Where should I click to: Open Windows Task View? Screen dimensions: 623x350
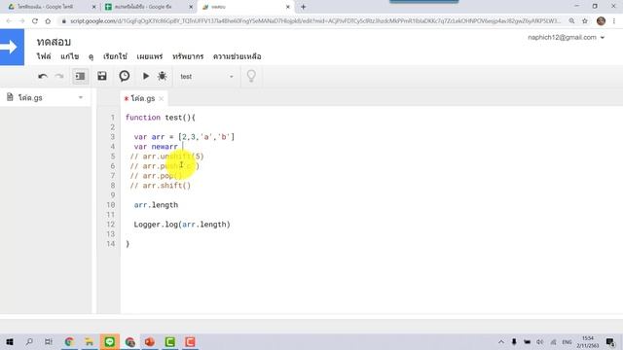point(49,341)
